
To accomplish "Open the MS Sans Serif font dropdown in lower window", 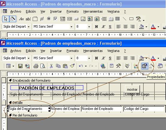I will pyautogui.click(x=71, y=58).
